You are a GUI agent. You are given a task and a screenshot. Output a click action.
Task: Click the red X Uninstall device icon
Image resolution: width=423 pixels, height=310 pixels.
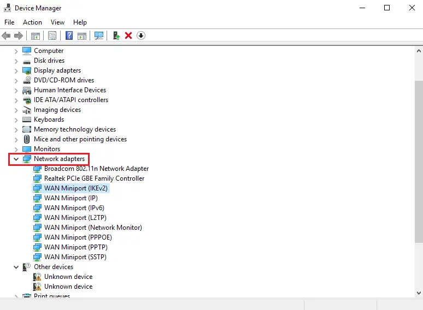point(128,35)
